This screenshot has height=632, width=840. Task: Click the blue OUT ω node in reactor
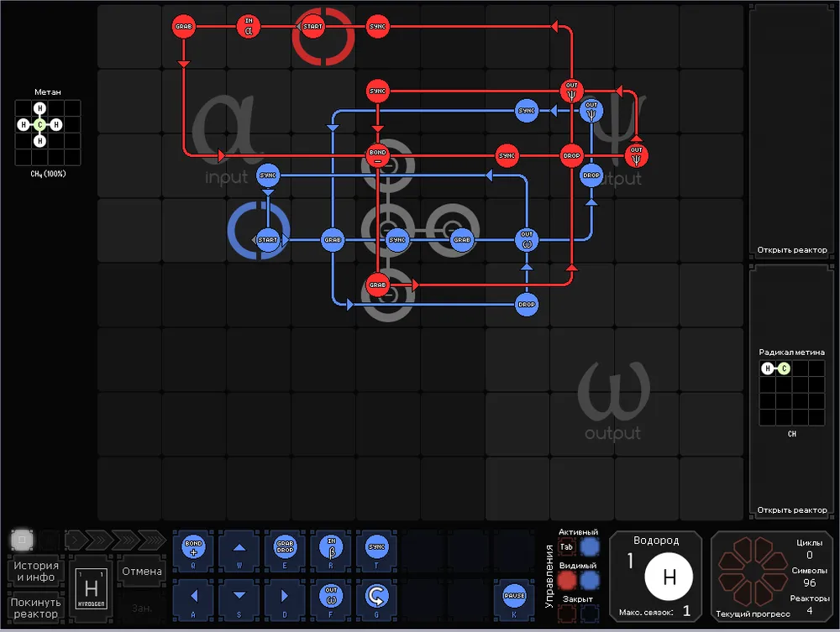click(527, 240)
